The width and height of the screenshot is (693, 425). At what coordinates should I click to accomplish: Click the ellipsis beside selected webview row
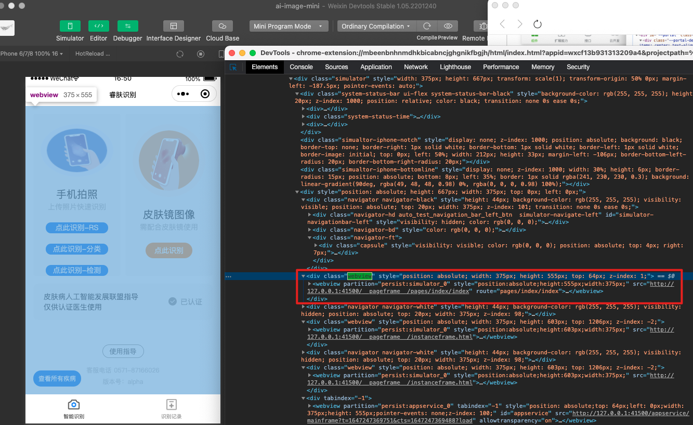click(228, 276)
